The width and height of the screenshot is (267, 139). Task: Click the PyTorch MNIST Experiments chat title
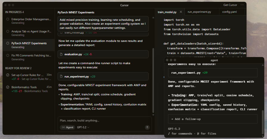(x=76, y=12)
